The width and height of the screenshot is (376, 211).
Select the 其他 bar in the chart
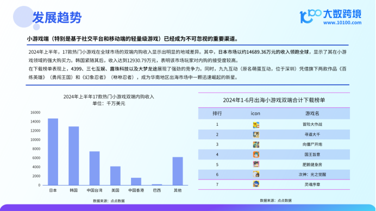pyautogui.click(x=178, y=171)
